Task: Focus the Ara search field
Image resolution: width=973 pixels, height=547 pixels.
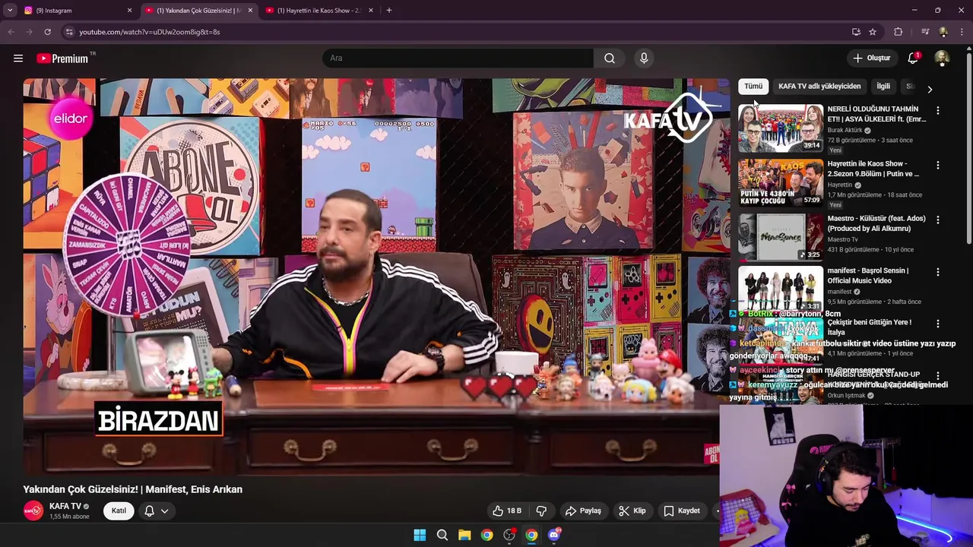Action: pos(458,58)
